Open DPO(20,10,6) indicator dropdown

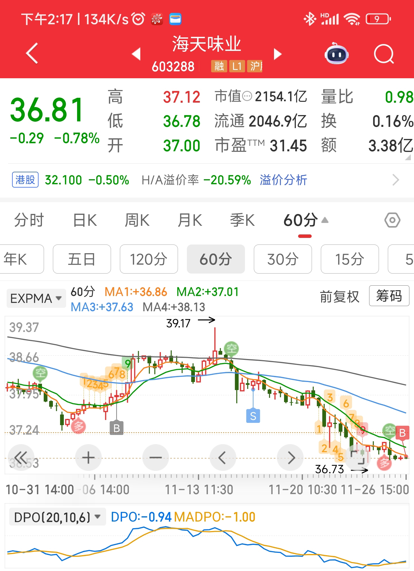pyautogui.click(x=57, y=517)
